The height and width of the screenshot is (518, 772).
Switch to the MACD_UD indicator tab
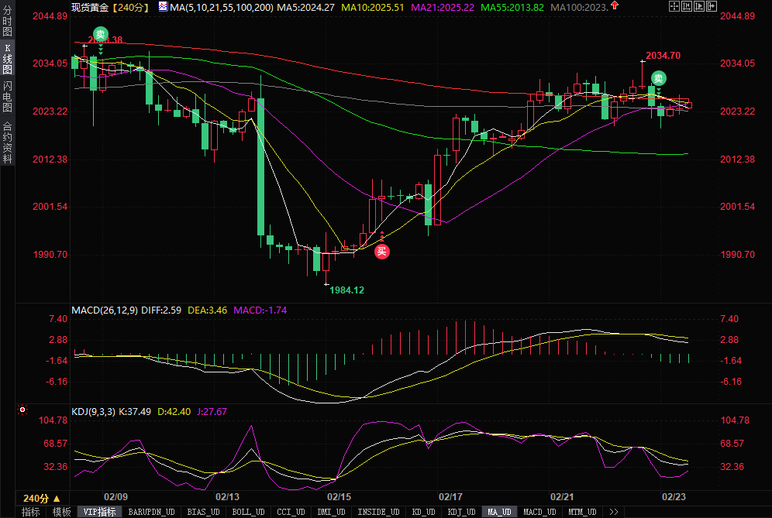click(539, 512)
